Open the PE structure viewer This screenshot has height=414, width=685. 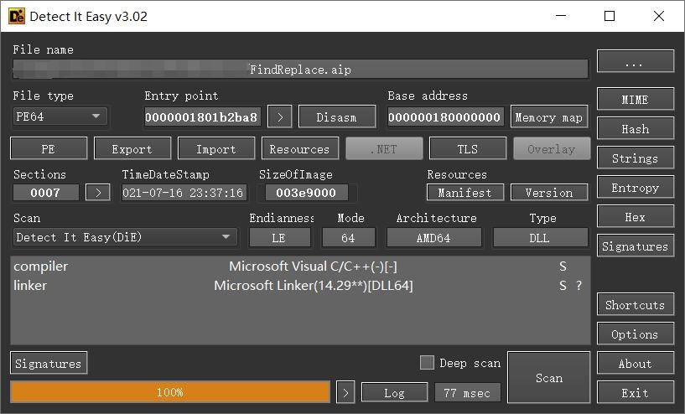pos(49,149)
